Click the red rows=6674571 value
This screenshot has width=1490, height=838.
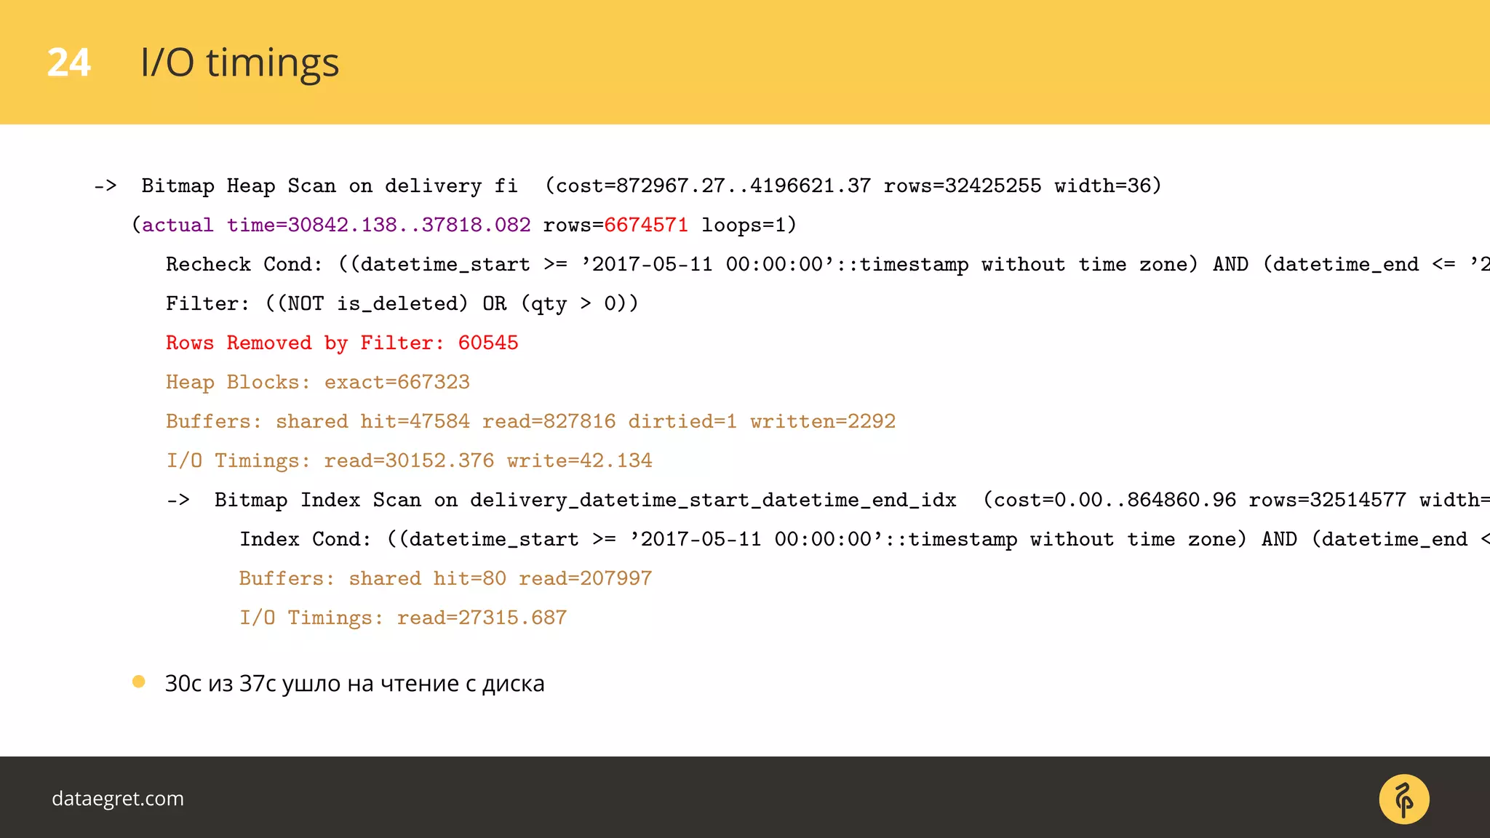point(646,225)
